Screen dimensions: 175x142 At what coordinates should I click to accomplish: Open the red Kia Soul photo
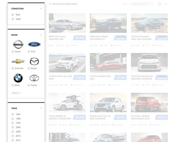(x=149, y=103)
